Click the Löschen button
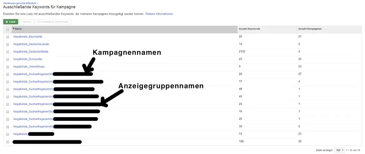Image resolution: width=365 pixels, height=154 pixels. [x=27, y=22]
